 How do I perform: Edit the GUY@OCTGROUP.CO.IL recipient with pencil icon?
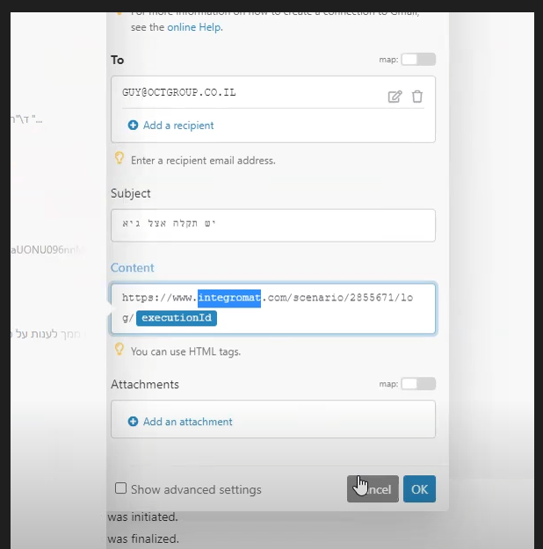point(395,97)
